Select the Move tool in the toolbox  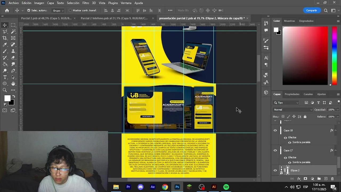(x=5, y=25)
